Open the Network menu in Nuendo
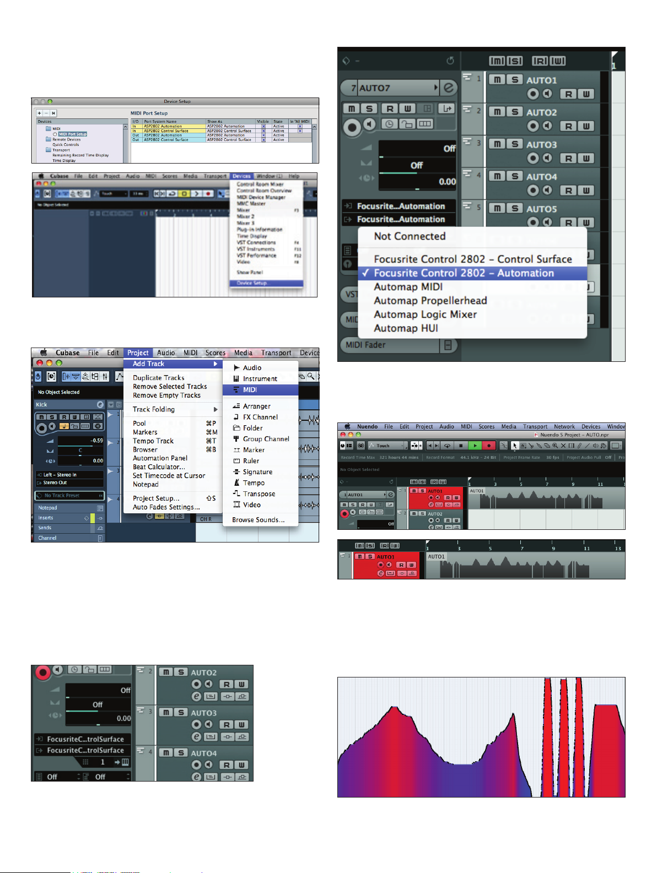Image resolution: width=657 pixels, height=873 pixels. coord(564,427)
